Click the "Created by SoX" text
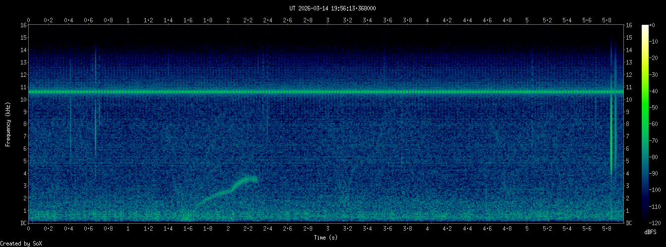The height and width of the screenshot is (247, 666). 18,243
